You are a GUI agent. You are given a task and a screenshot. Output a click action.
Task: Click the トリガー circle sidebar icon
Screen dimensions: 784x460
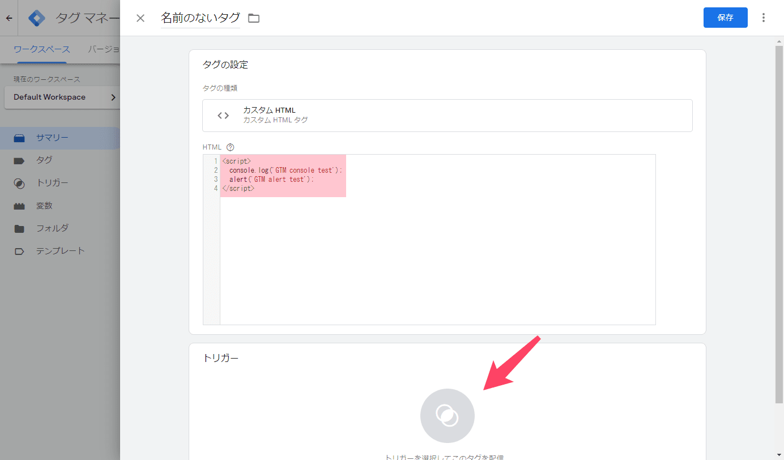[x=19, y=184]
